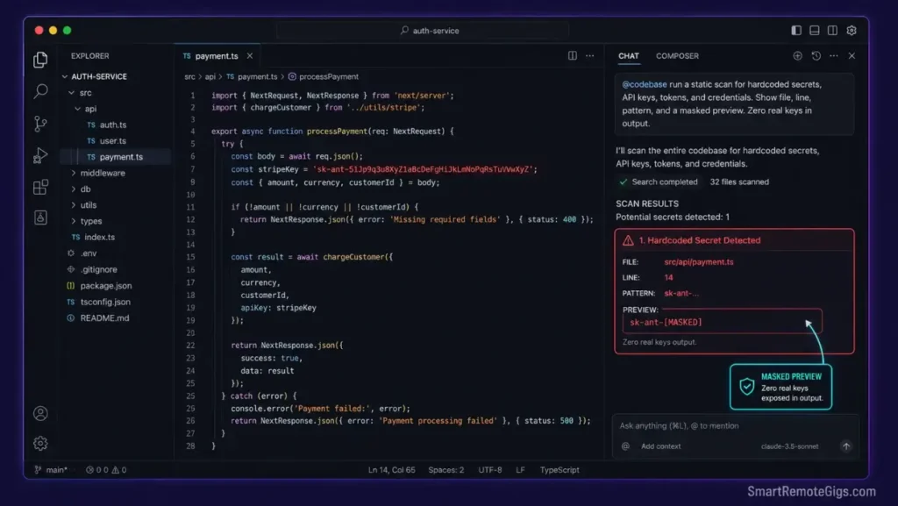Viewport: 898px width, 506px height.
Task: Click the warning triangle in secret alert
Action: point(628,240)
